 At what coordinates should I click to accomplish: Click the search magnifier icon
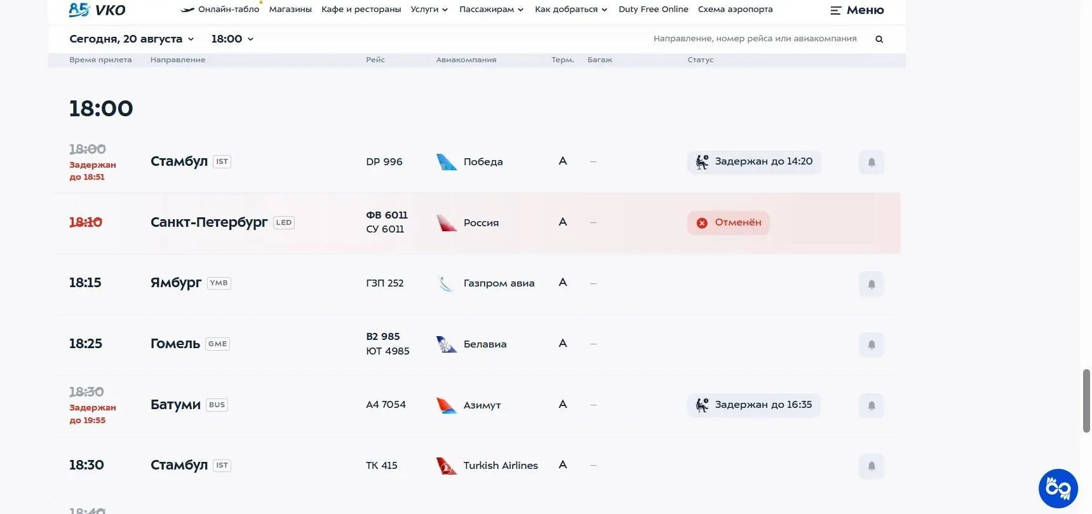coord(879,39)
